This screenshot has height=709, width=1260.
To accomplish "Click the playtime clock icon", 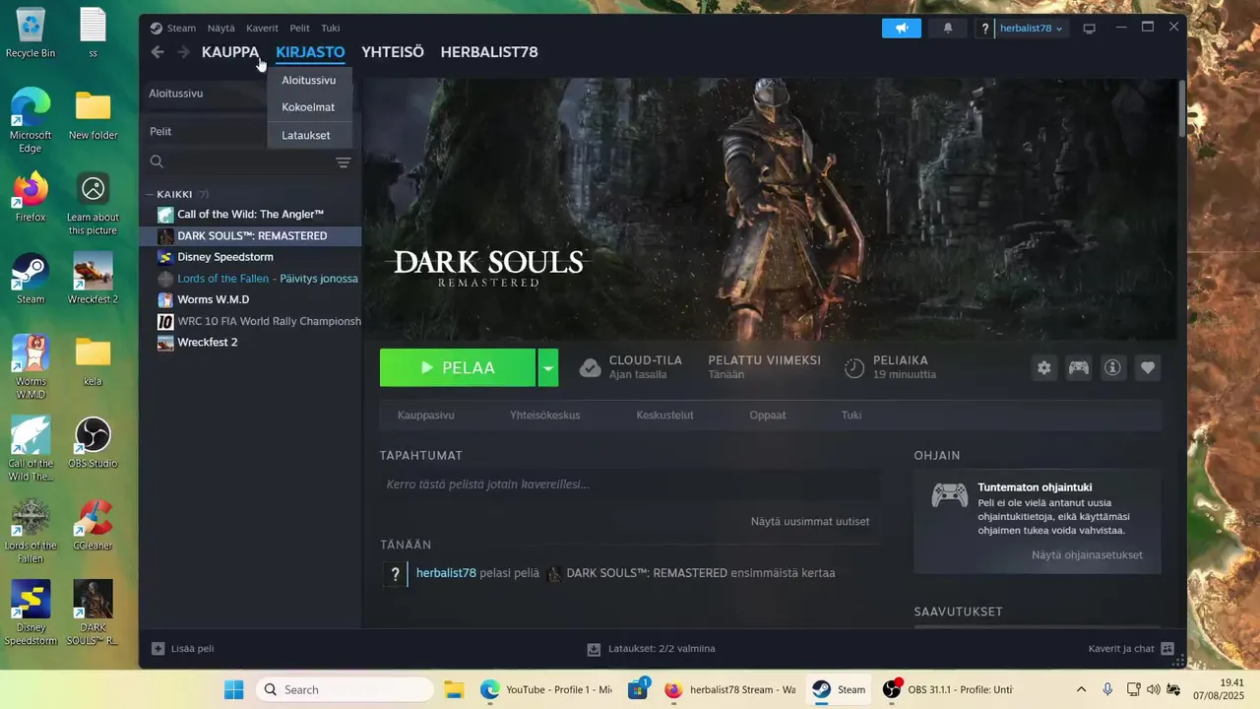I will 854,368.
